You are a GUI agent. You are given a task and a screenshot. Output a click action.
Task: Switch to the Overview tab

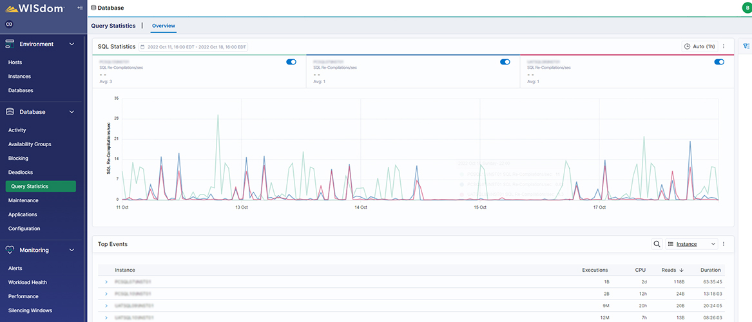click(x=164, y=25)
